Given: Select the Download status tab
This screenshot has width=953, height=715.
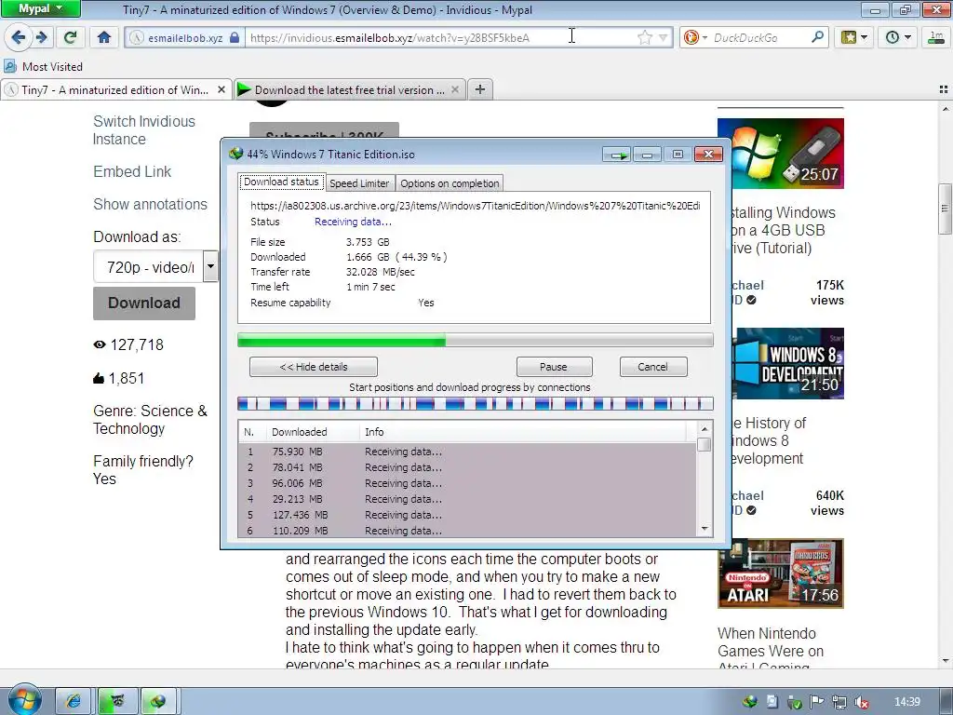Looking at the screenshot, I should [x=281, y=182].
